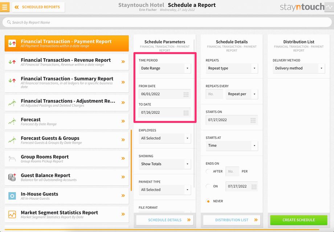The height and width of the screenshot is (232, 334).
Task: Select Financial Transaction - Revenue Report
Action: (67, 62)
